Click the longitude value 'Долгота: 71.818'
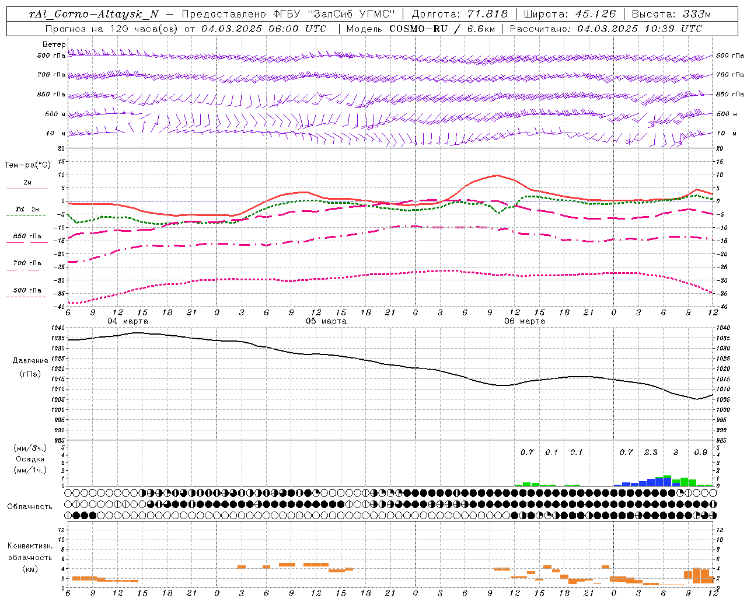The width and height of the screenshot is (747, 598). tap(460, 14)
